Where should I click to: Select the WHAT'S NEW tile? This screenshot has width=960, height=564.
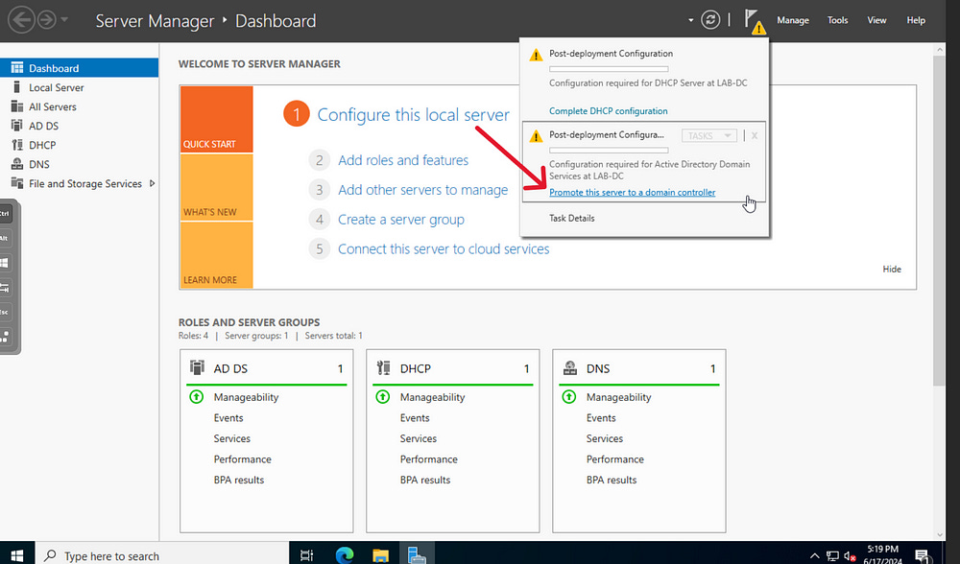[x=217, y=187]
